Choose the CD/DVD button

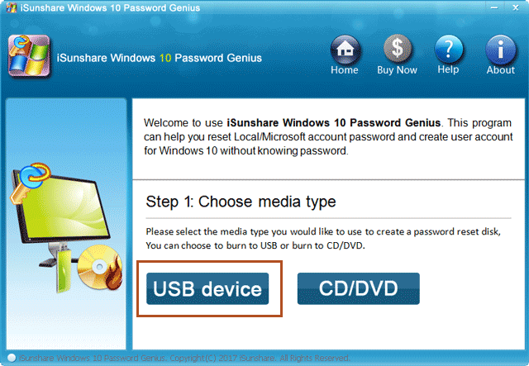click(x=358, y=289)
